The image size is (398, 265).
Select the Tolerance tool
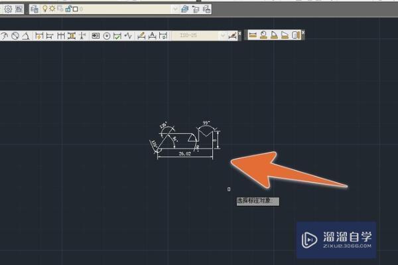click(x=96, y=36)
